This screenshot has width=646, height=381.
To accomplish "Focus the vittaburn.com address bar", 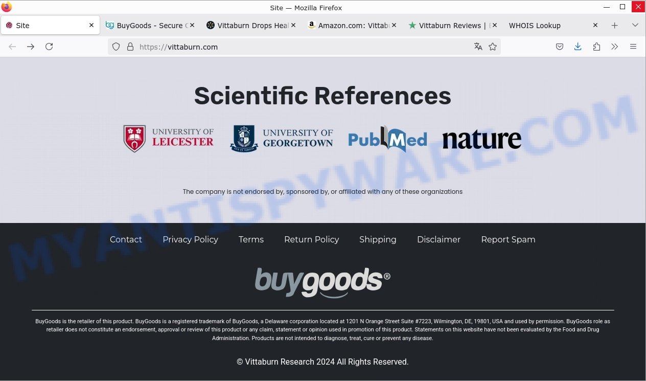I will (x=305, y=47).
